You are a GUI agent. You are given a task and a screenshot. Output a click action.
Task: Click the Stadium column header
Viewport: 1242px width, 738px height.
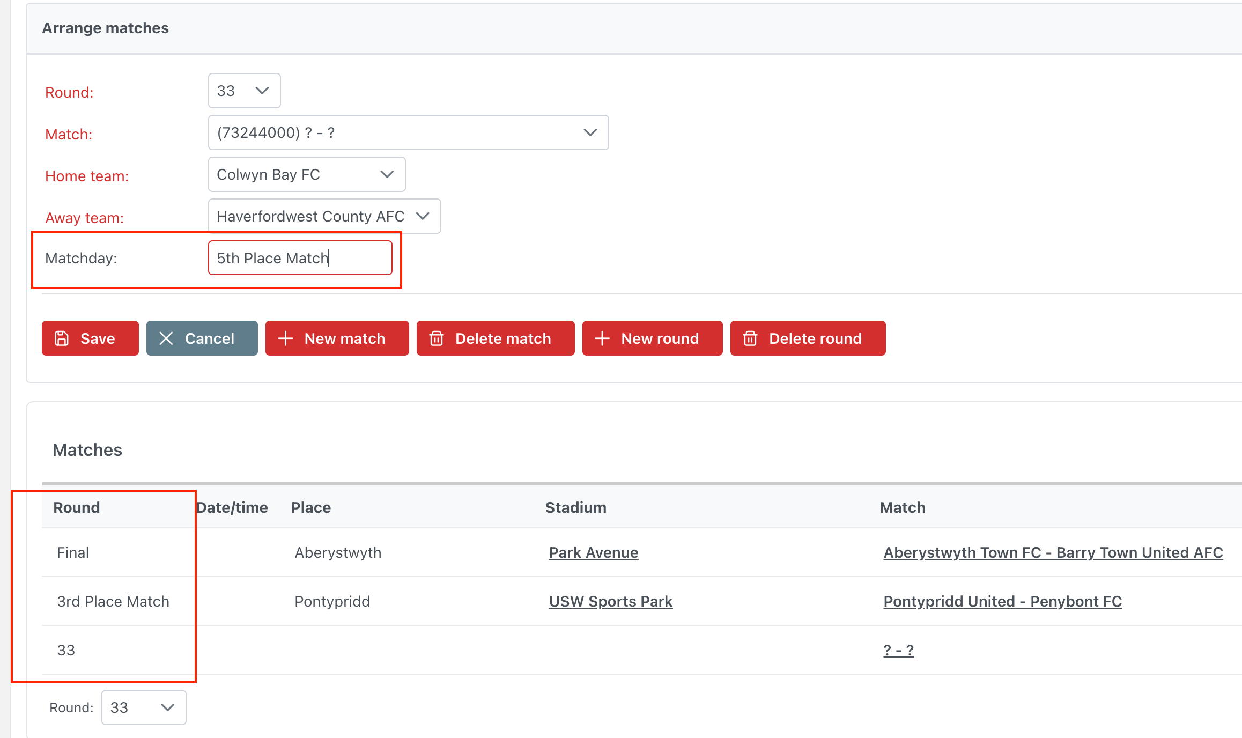[x=575, y=507]
